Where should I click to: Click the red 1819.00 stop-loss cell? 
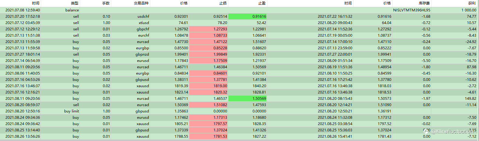coord(209,86)
